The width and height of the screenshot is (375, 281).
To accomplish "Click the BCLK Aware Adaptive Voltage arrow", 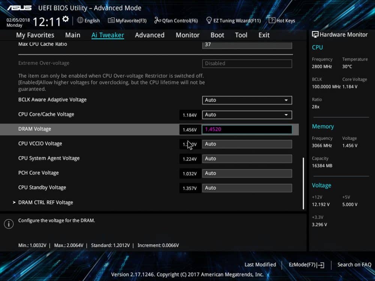I will point(286,100).
